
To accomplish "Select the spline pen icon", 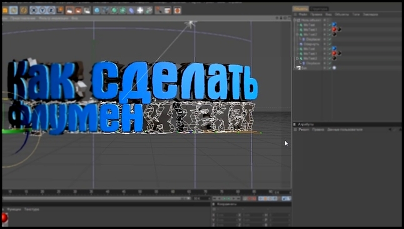I will click(106, 11).
